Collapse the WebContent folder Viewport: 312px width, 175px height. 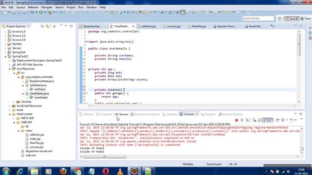point(10,114)
